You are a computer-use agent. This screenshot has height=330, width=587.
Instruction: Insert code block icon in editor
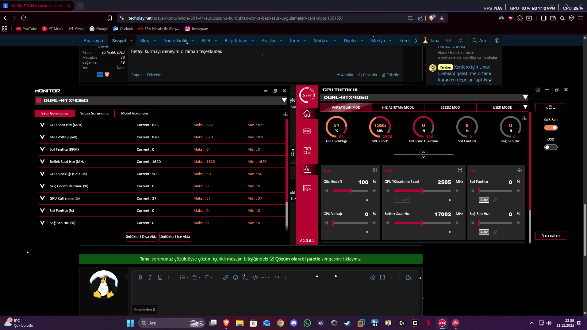pos(255,277)
